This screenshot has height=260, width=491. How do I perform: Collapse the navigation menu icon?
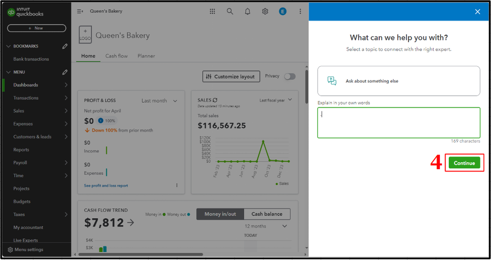pyautogui.click(x=80, y=11)
